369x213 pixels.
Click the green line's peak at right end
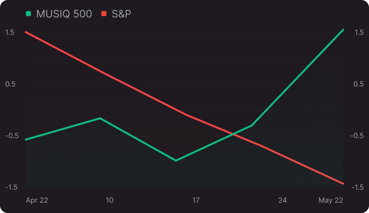point(343,30)
